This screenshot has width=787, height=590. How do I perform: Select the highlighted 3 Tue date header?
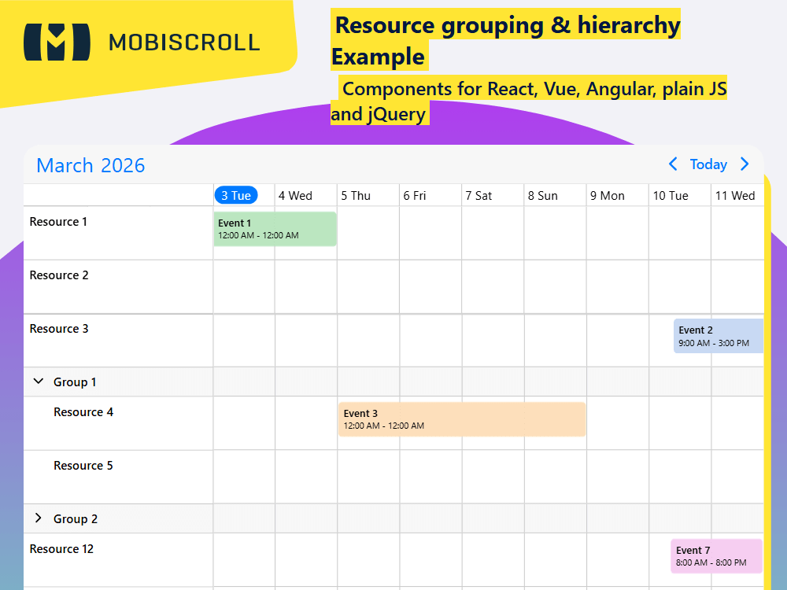[236, 195]
